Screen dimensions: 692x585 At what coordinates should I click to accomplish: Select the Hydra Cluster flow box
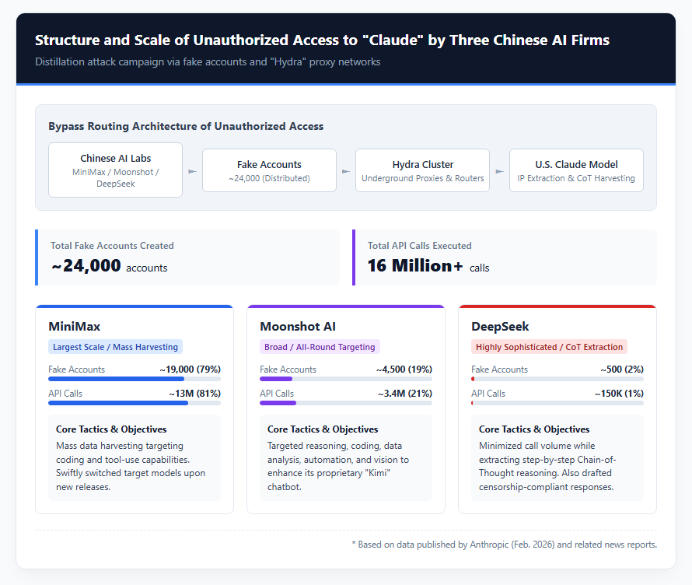point(422,170)
